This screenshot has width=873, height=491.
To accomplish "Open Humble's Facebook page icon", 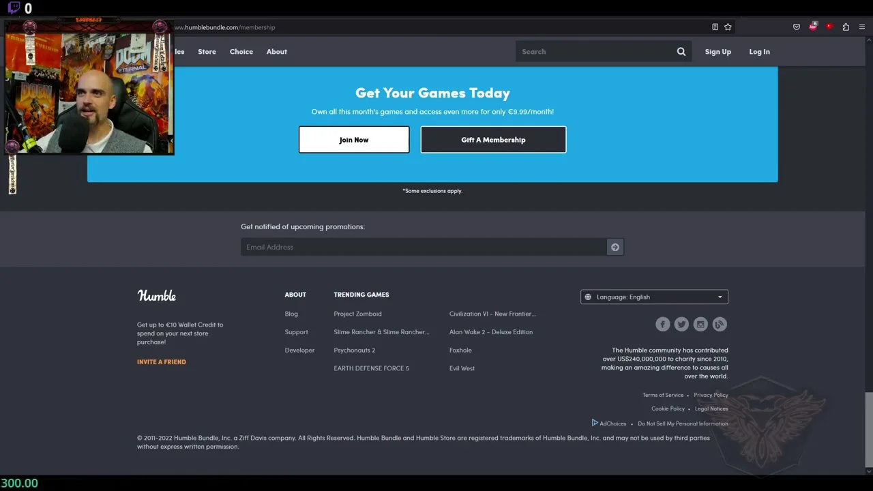I will [x=662, y=325].
